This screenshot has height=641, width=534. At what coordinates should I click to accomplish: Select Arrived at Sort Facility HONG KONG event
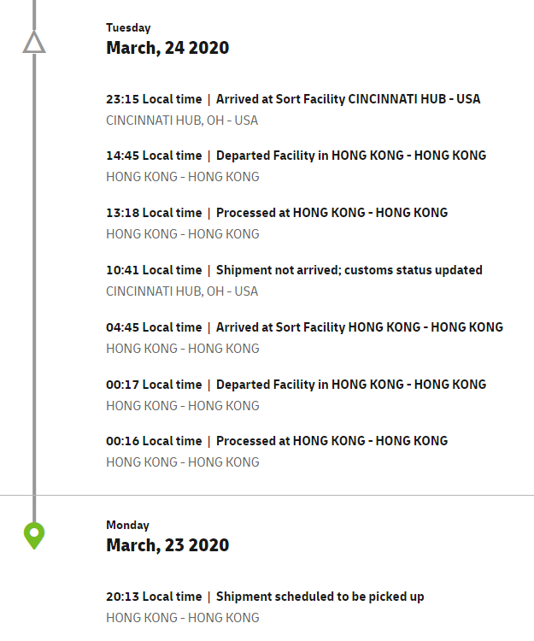point(359,327)
